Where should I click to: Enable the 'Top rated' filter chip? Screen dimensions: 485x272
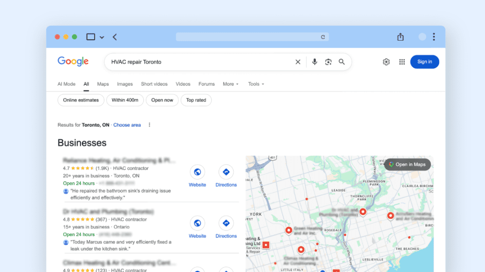point(196,100)
